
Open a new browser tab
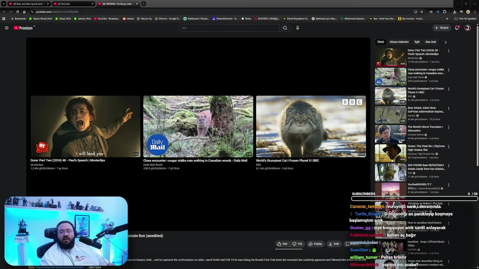[x=144, y=4]
